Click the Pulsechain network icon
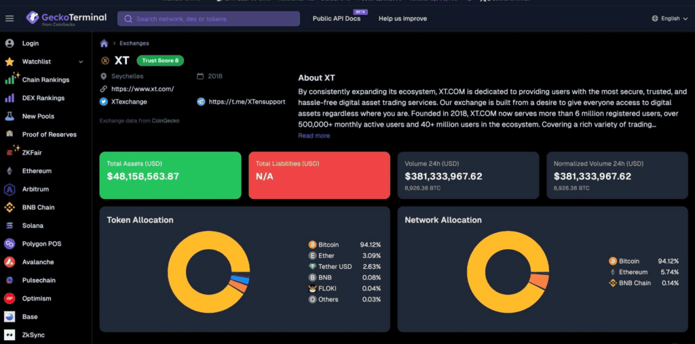Image resolution: width=695 pixels, height=344 pixels. tap(10, 280)
